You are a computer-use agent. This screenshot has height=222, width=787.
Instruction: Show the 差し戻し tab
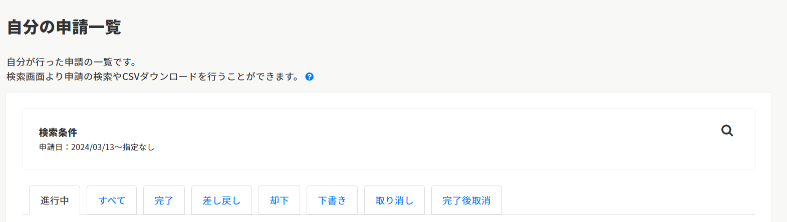tap(221, 200)
